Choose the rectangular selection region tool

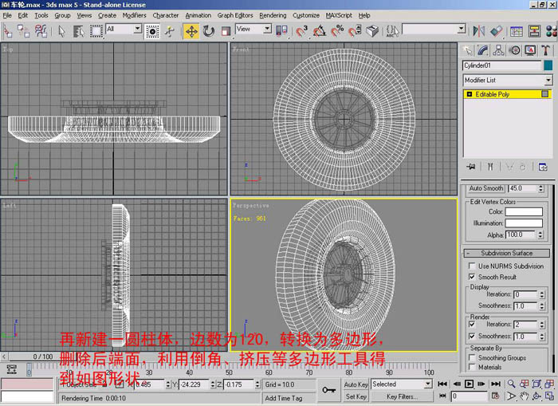tap(96, 31)
